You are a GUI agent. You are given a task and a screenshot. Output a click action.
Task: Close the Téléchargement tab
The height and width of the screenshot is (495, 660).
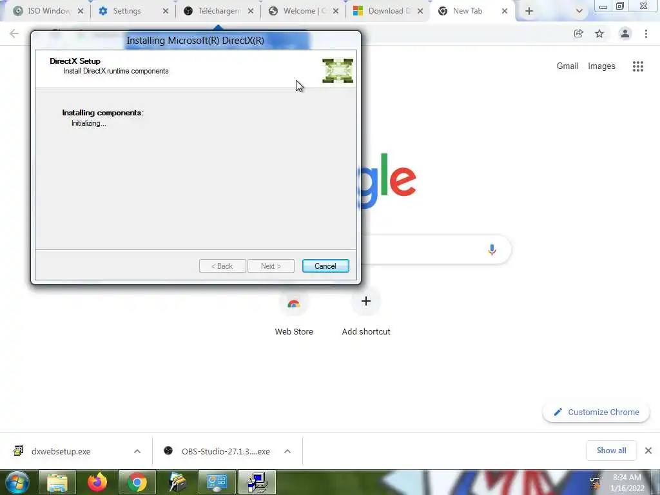[x=251, y=12]
